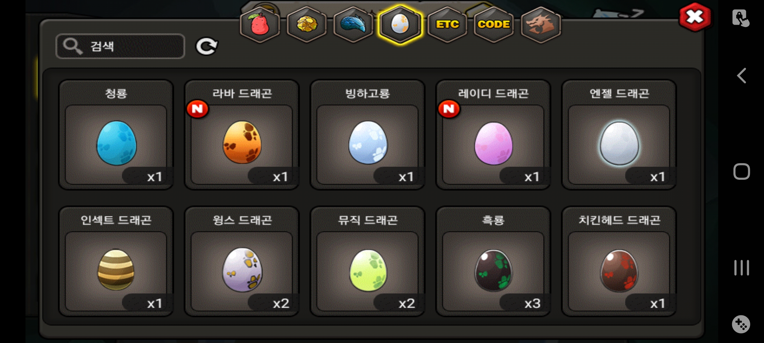764x343 pixels.
Task: Select the highlighted egg category tab
Action: 400,25
